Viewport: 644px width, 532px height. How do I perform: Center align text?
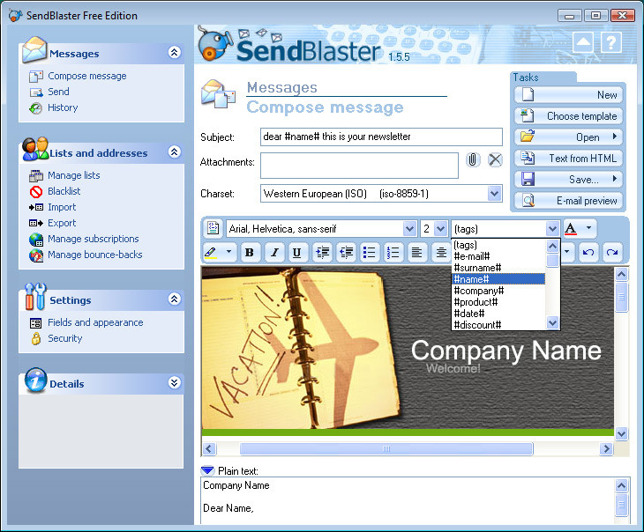[x=441, y=253]
